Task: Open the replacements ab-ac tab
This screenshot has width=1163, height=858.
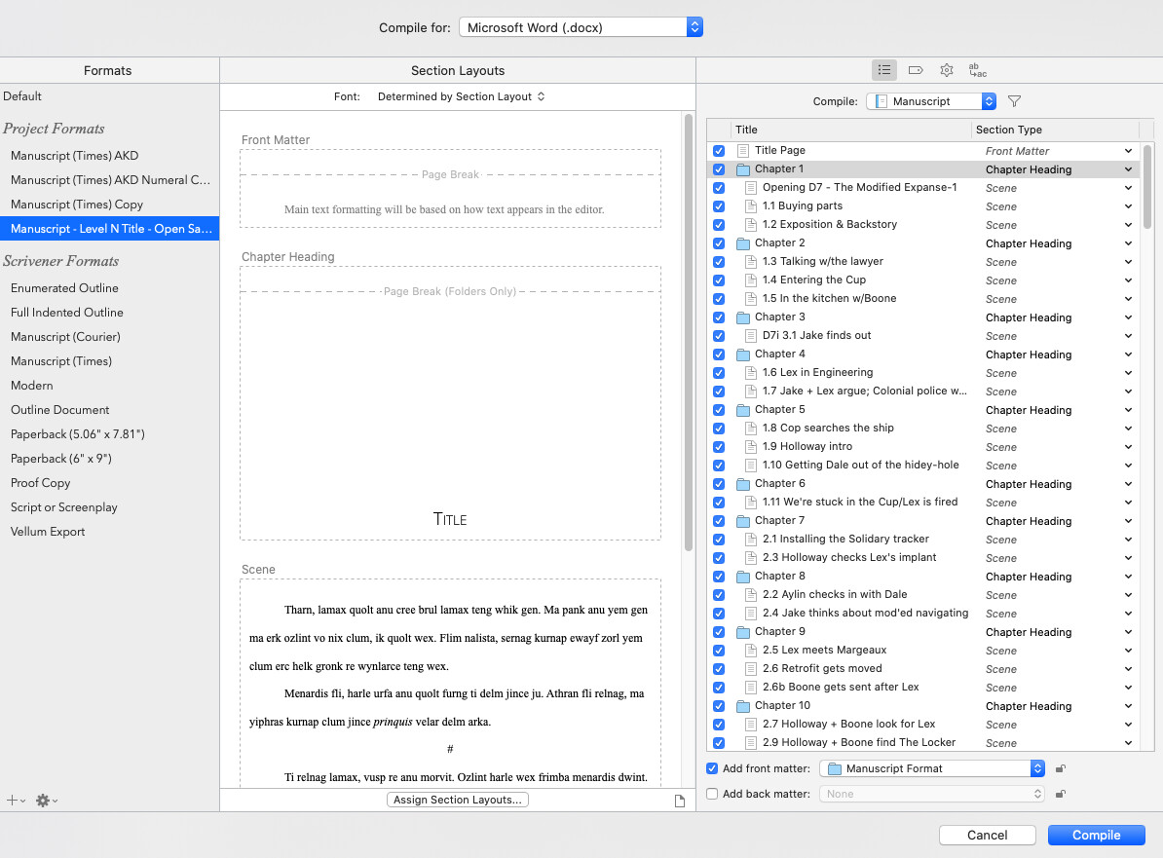Action: coord(978,70)
